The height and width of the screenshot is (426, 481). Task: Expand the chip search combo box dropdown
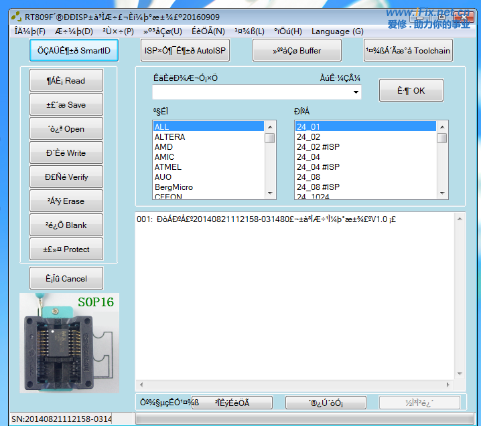355,92
